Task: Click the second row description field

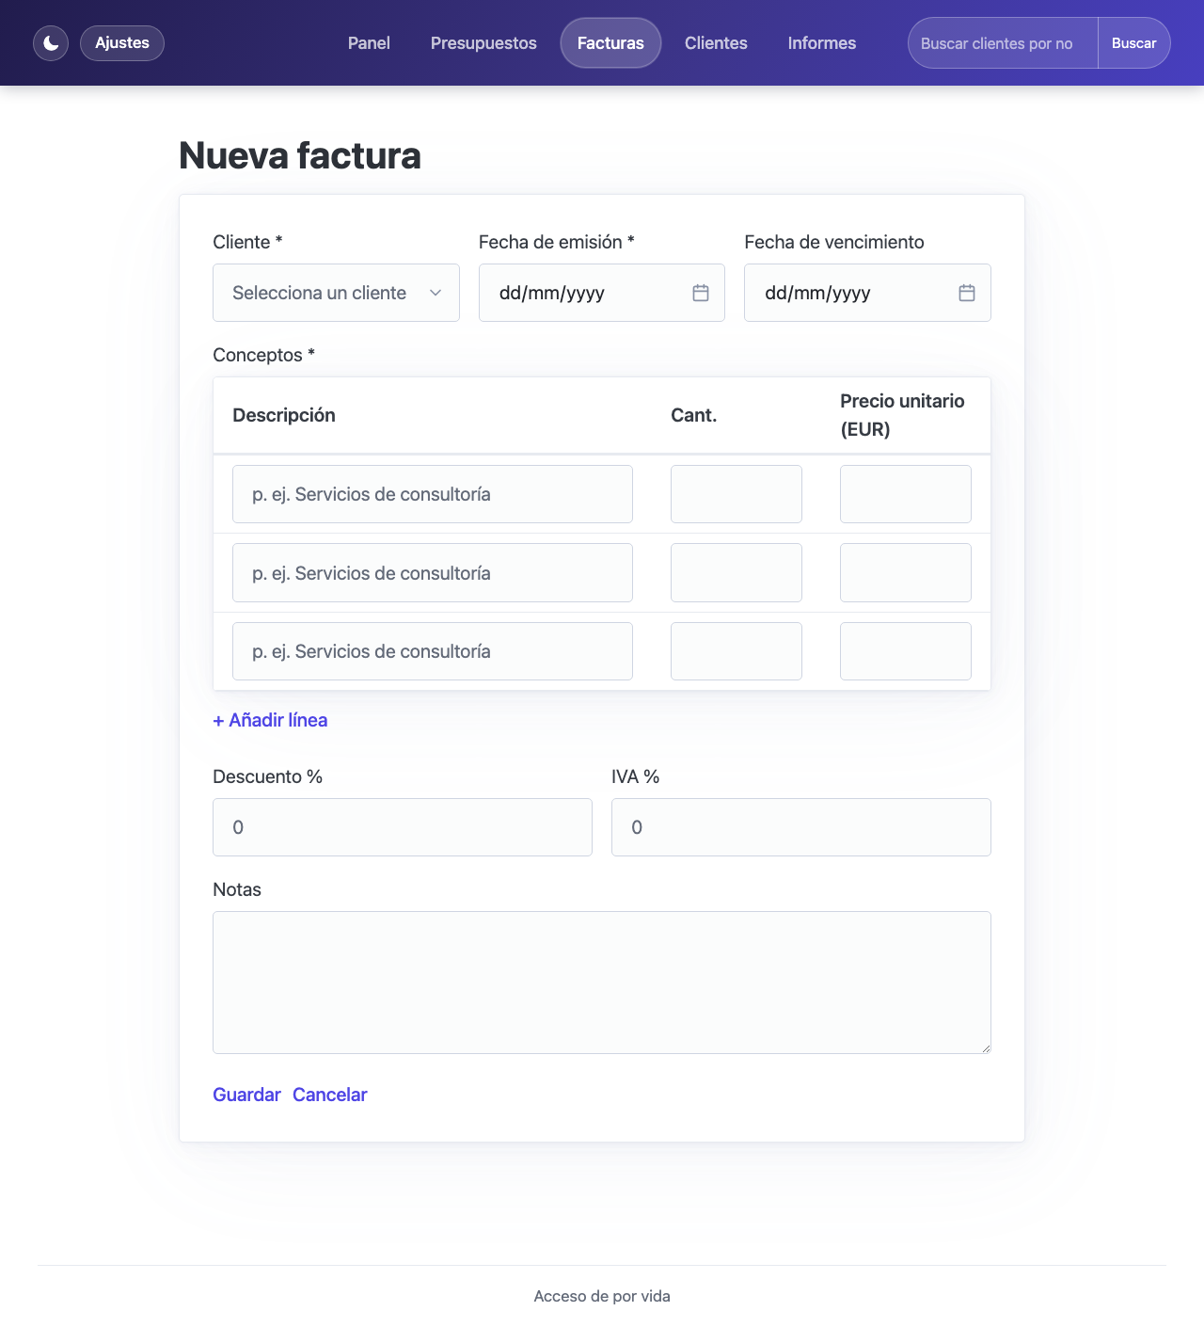Action: click(x=433, y=573)
